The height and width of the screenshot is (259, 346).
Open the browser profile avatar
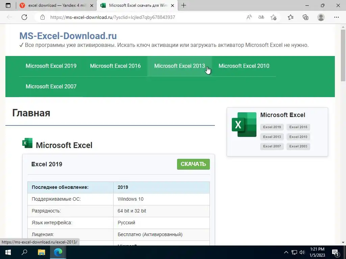point(321,17)
